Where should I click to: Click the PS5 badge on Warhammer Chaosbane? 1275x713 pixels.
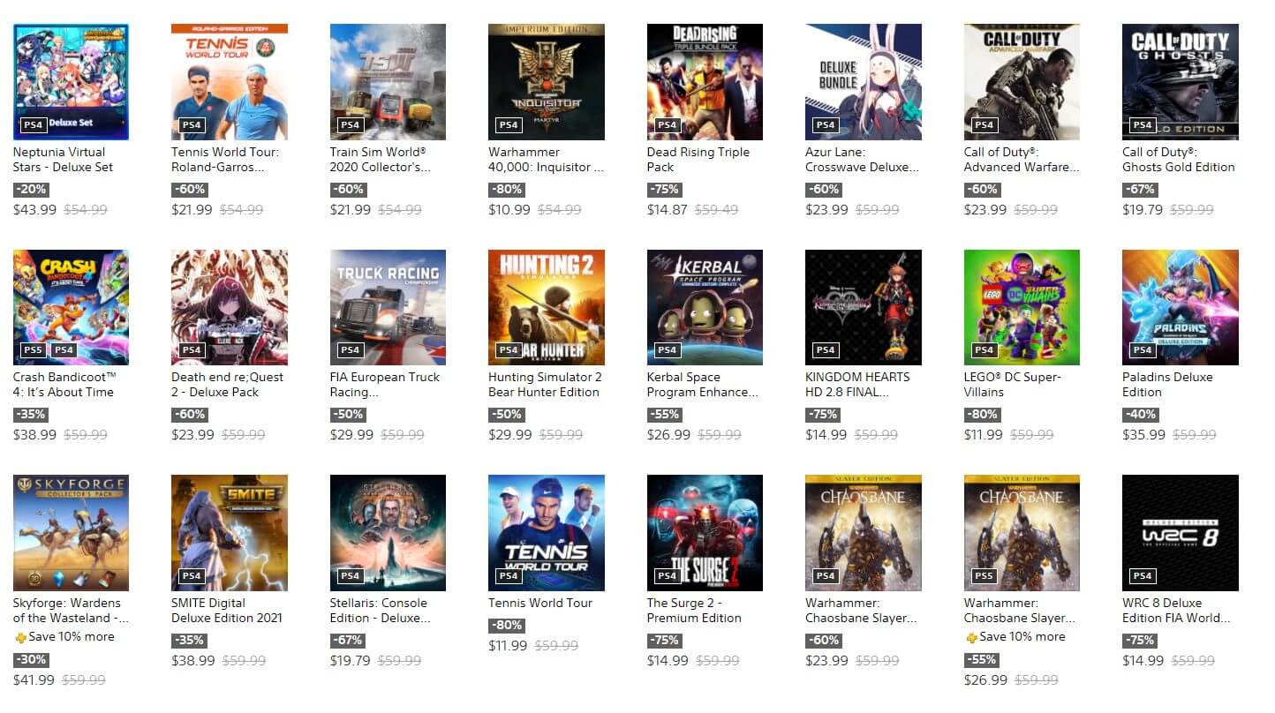[x=984, y=576]
